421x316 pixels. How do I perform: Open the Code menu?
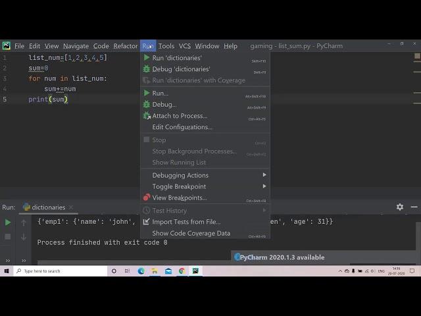pos(101,46)
